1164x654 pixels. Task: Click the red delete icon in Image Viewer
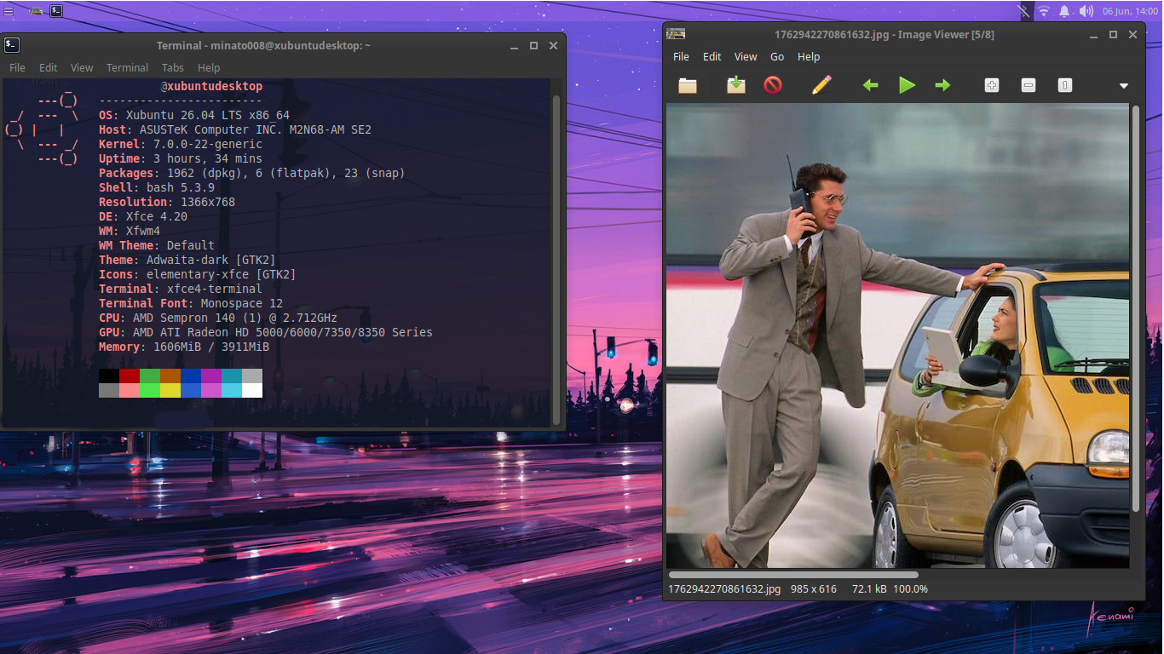tap(773, 85)
